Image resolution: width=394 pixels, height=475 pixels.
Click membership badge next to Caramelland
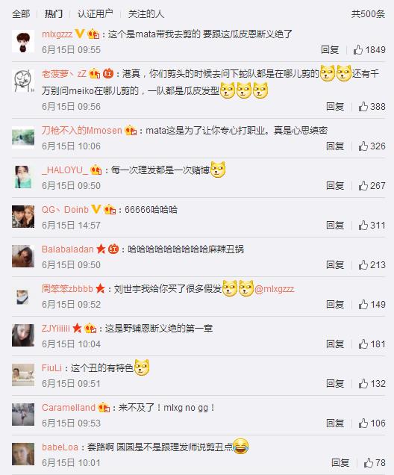point(104,408)
